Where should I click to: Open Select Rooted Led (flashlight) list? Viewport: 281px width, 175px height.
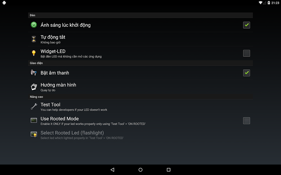click(140, 135)
